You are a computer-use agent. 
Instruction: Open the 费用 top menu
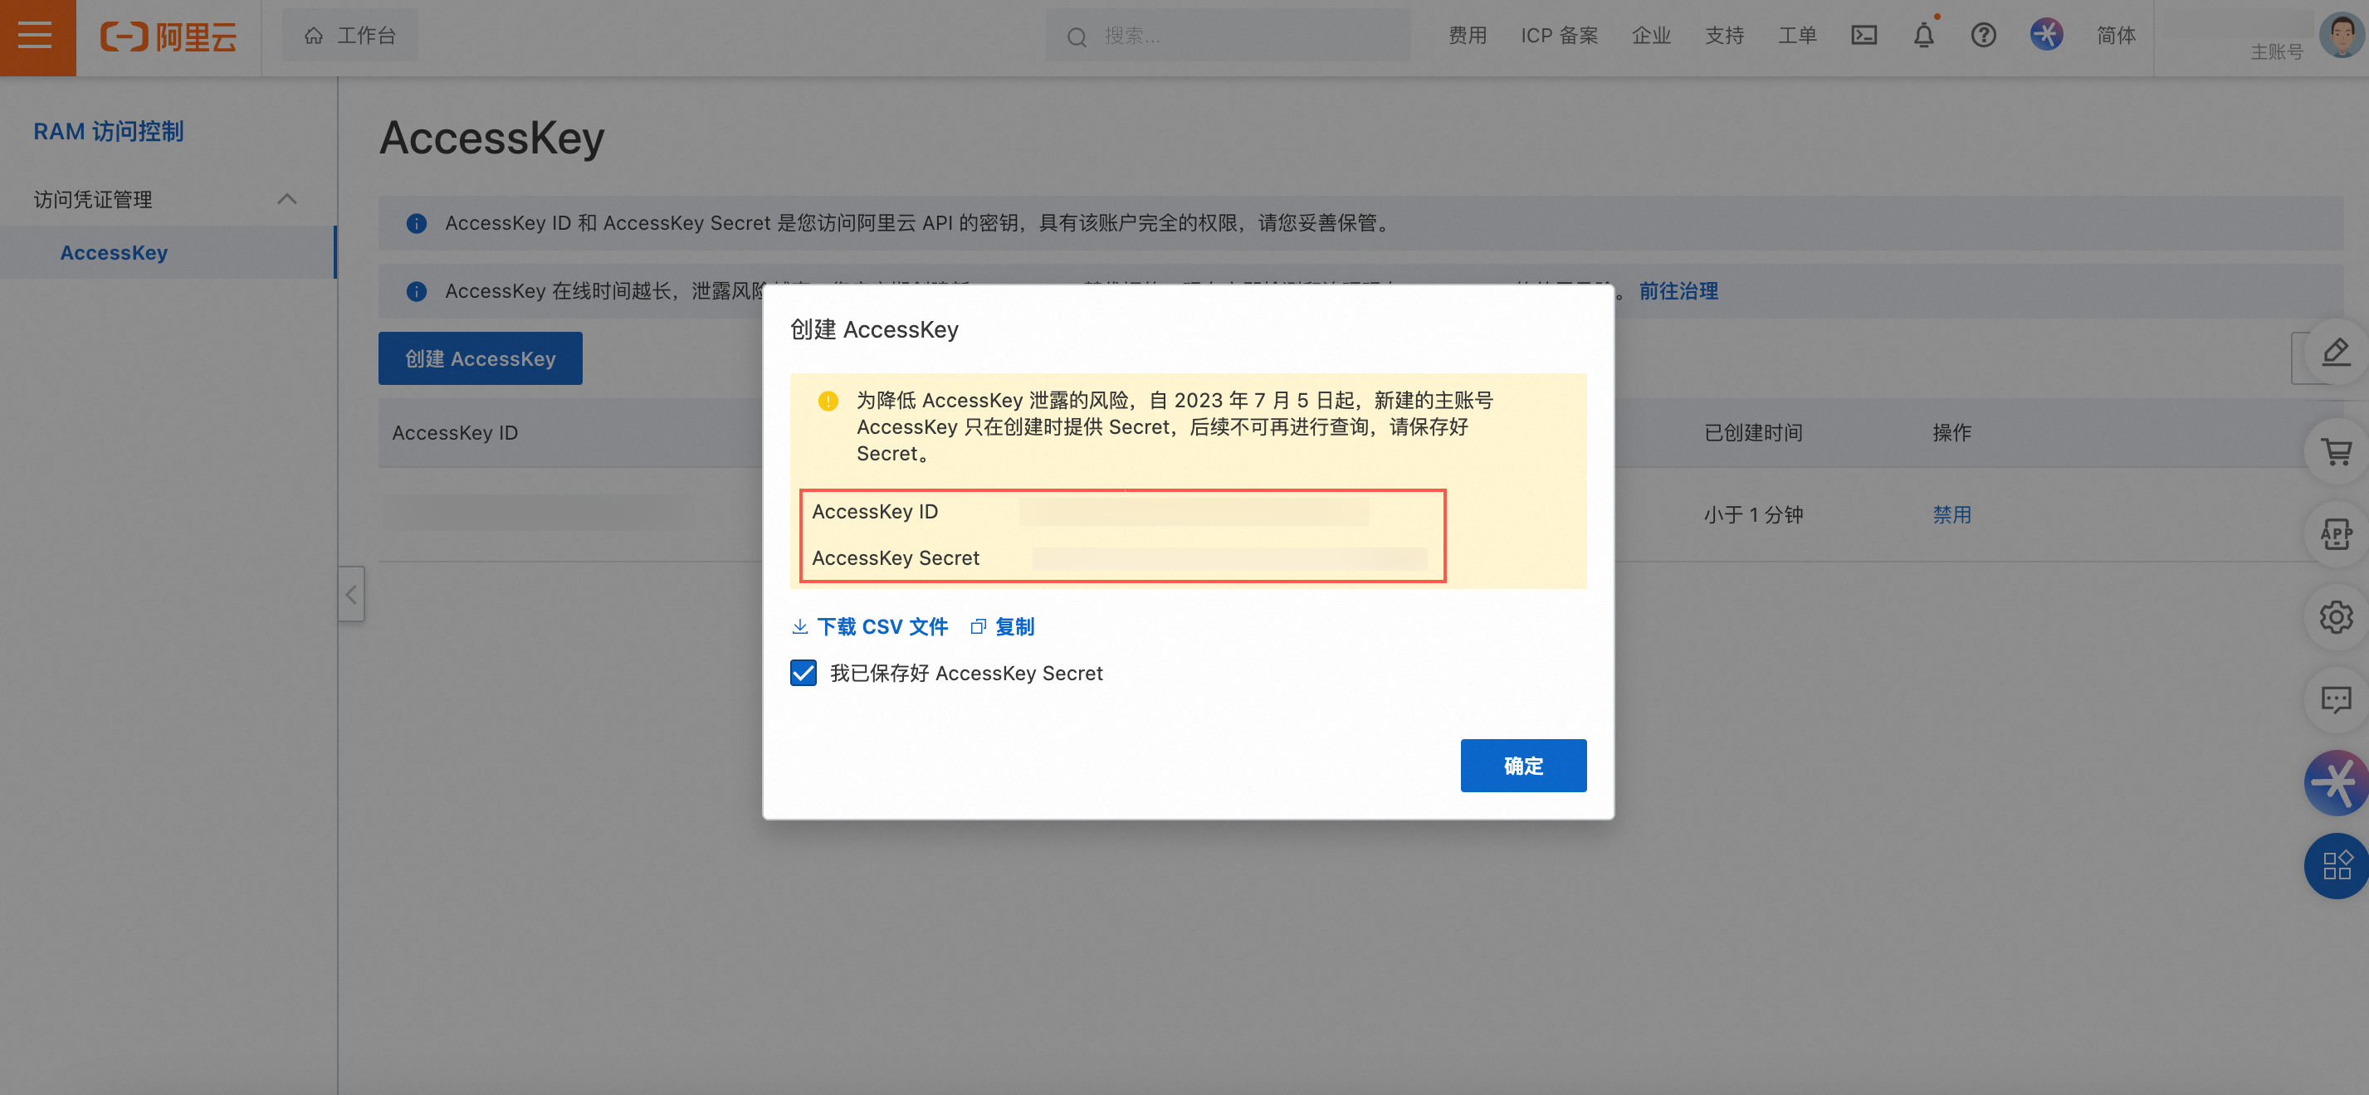[x=1467, y=36]
